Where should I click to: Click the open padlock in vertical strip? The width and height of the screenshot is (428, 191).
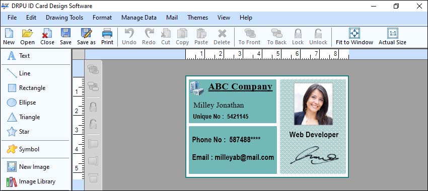click(x=93, y=124)
